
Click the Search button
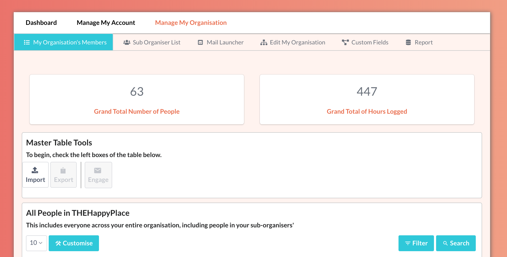pyautogui.click(x=456, y=243)
